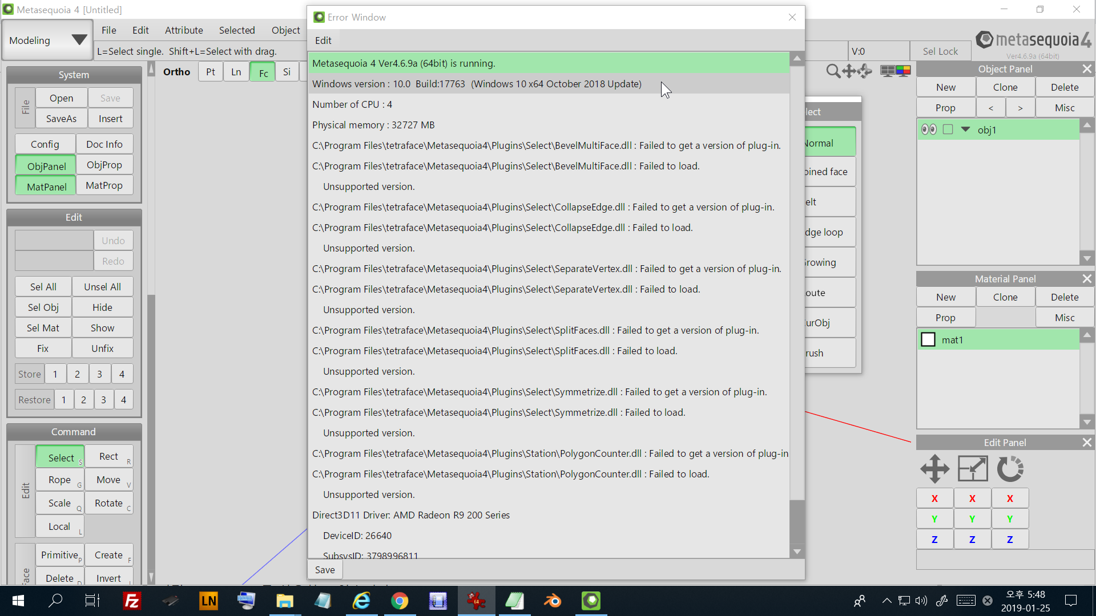1096x616 pixels.
Task: Toggle the MatPanel button
Action: (46, 187)
